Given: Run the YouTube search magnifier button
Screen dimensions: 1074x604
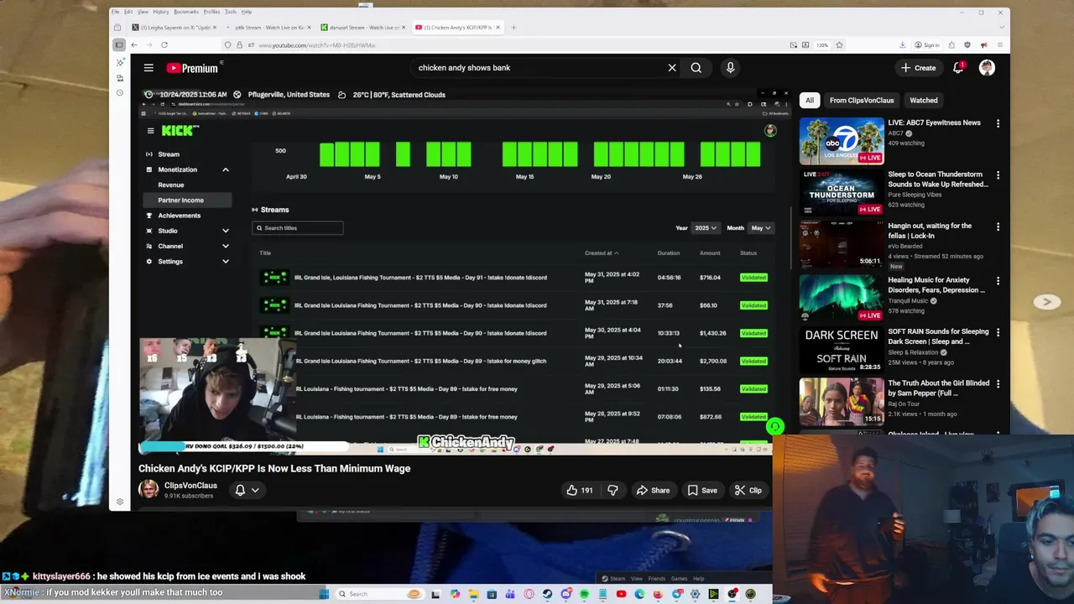Looking at the screenshot, I should coord(696,68).
